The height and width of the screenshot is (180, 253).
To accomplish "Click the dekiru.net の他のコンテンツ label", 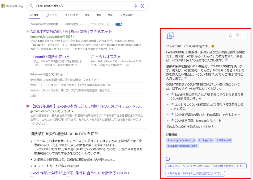I will tap(47, 75).
